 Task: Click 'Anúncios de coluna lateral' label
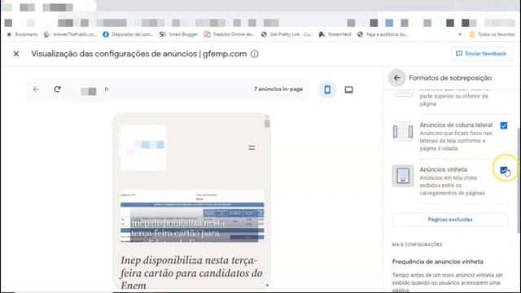click(456, 125)
